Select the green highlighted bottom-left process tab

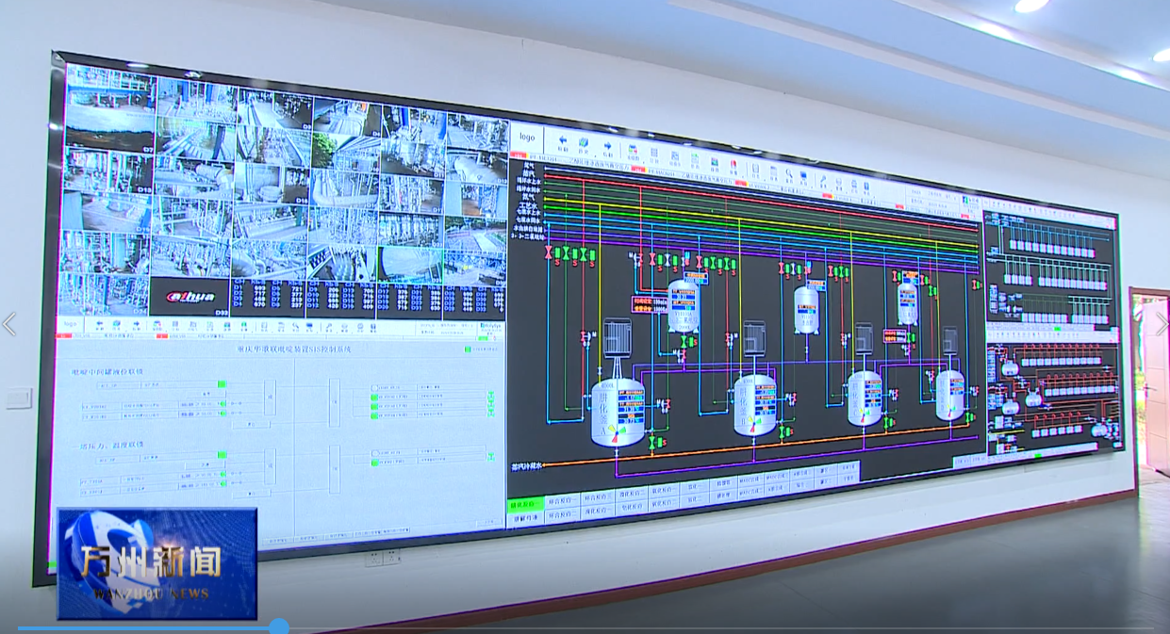pos(525,504)
